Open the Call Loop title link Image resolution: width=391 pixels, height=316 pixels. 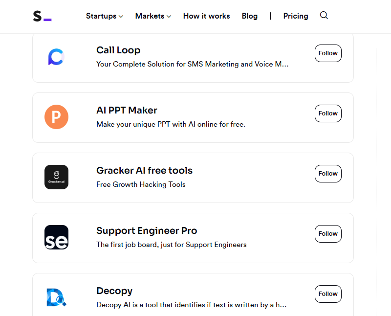118,50
